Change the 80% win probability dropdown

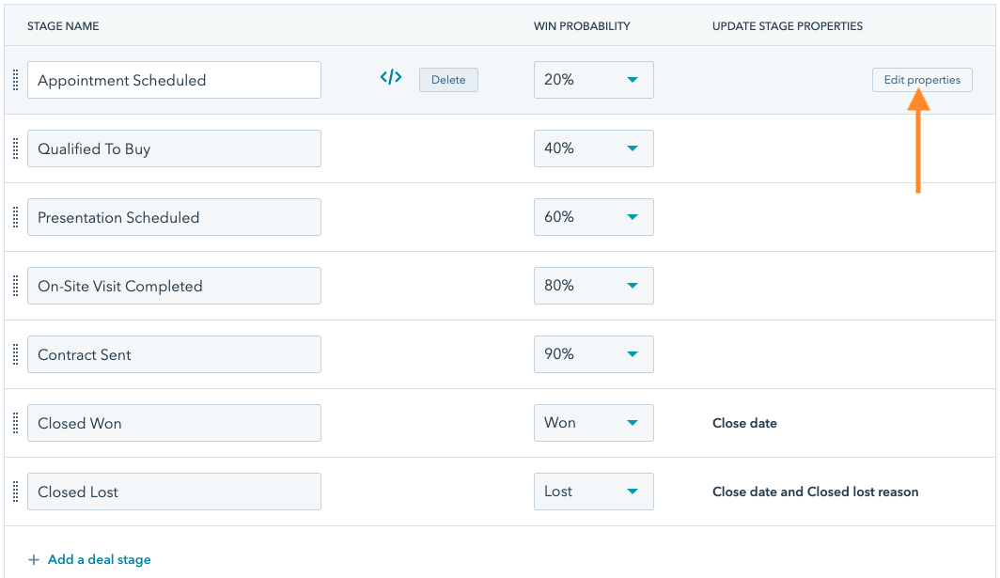[x=593, y=286]
